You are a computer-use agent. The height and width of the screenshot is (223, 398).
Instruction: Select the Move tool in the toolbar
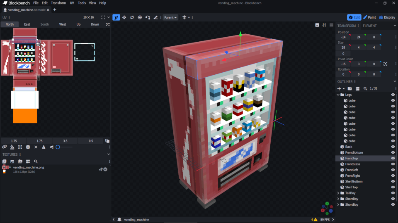(x=116, y=17)
